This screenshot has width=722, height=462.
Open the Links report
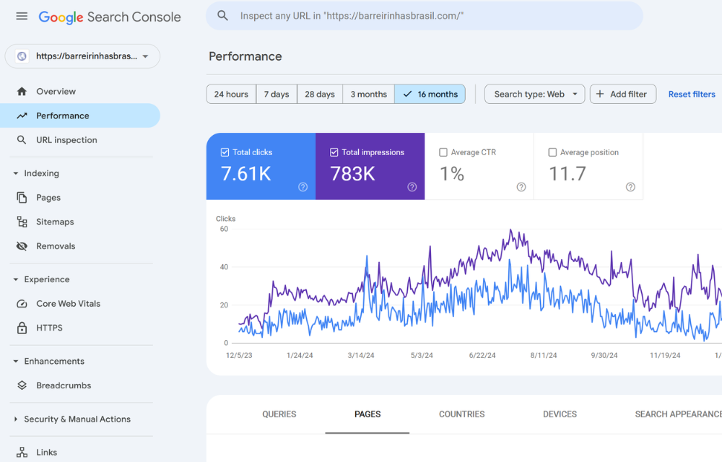pos(46,452)
